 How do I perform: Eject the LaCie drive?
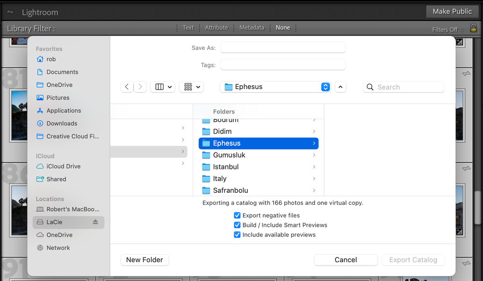(95, 222)
